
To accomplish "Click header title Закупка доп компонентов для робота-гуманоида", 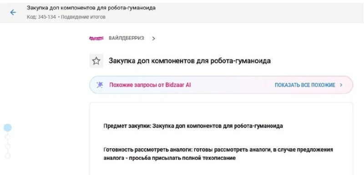I will (91, 8).
